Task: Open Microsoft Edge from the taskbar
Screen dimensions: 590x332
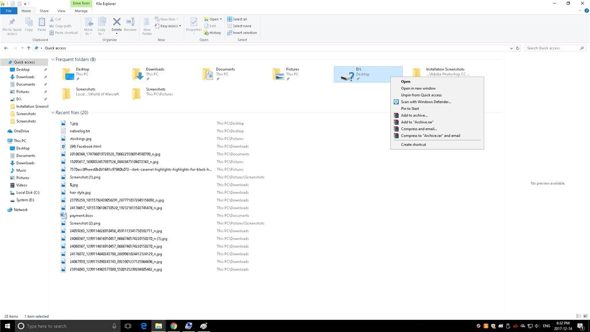Action: click(143, 326)
